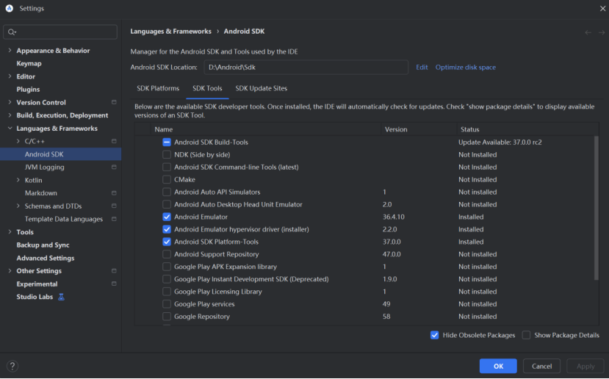Screen dimensions: 609x379
Task: Click the OK button
Action: (x=498, y=366)
